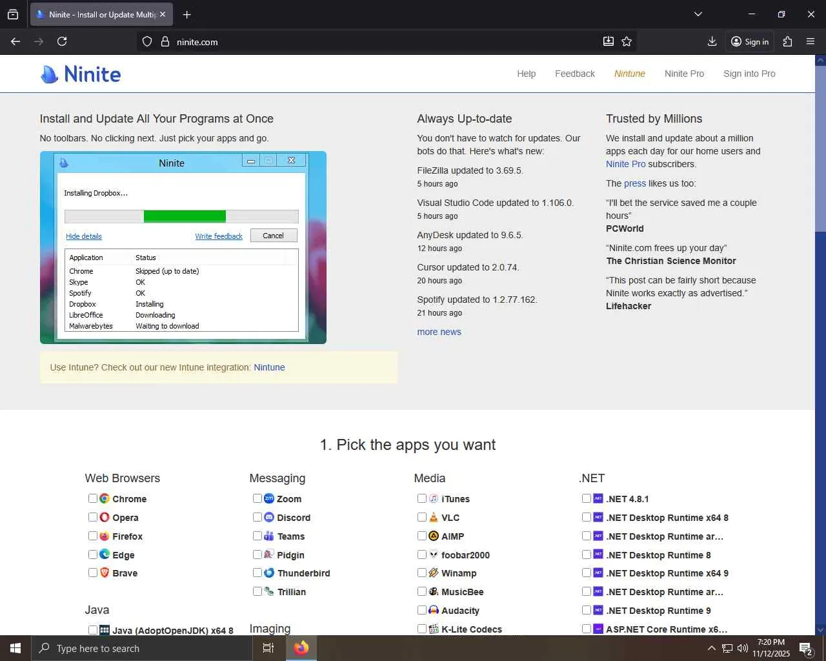
Task: Open the Windows Start menu
Action: (15, 648)
